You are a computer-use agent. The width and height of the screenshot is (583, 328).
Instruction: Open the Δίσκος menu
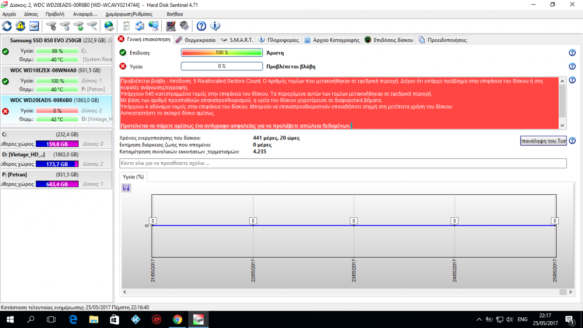[31, 14]
